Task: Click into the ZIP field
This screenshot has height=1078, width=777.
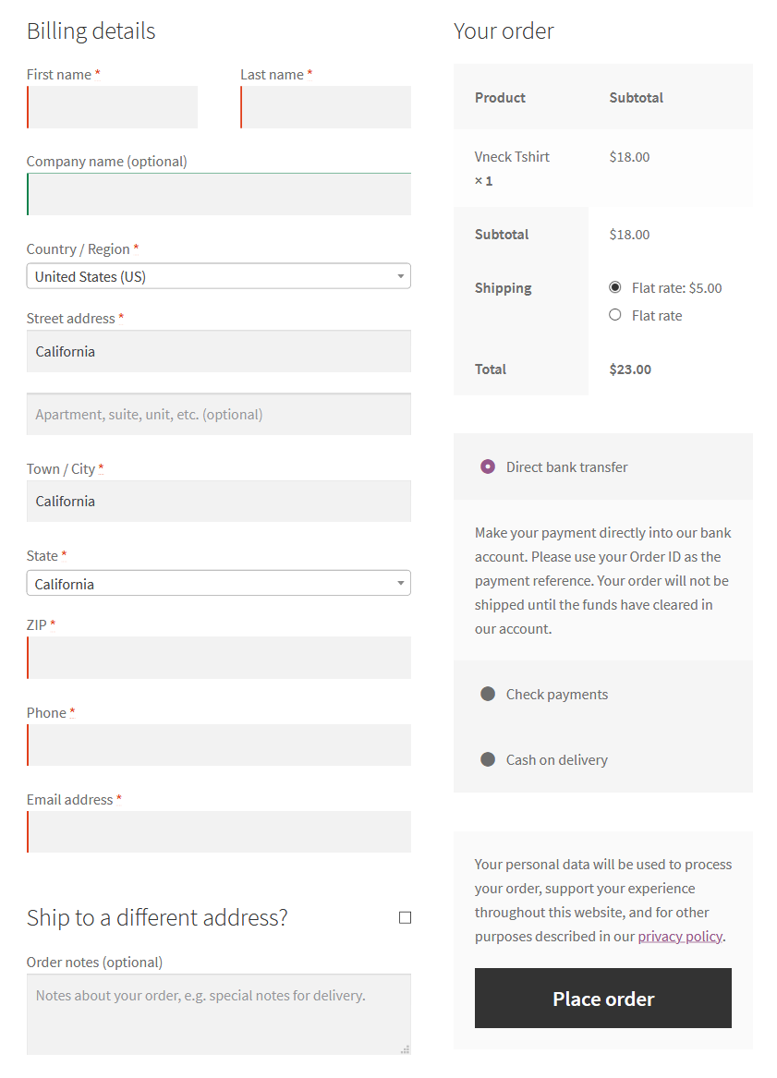Action: tap(218, 658)
